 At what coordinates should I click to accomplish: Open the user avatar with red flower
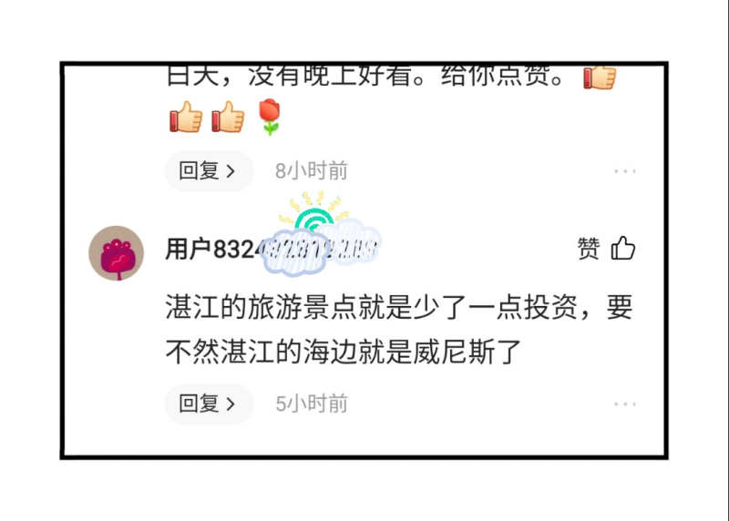pos(117,253)
